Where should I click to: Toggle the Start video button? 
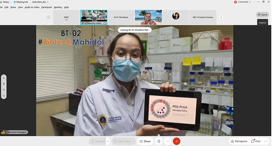tap(121, 141)
